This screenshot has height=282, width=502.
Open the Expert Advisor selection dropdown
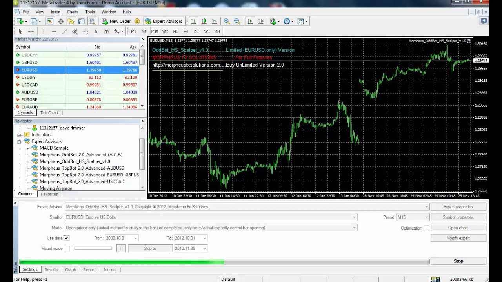(x=427, y=207)
